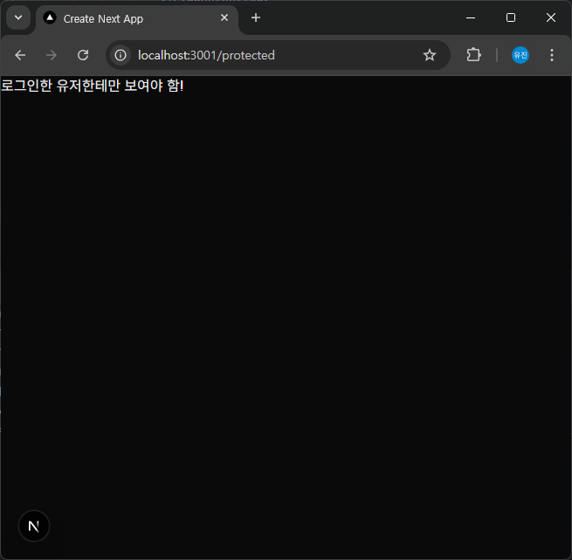Bookmark this page with star icon
This screenshot has height=560, width=572.
point(430,55)
